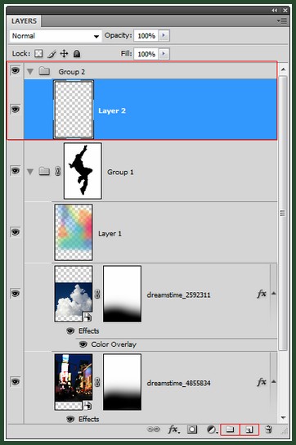This screenshot has width=296, height=445.
Task: Hide dreamstime_4855834 layer eye
Action: pyautogui.click(x=16, y=381)
